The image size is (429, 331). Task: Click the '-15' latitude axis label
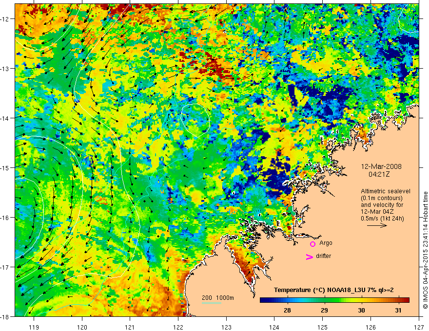pyautogui.click(x=5, y=167)
